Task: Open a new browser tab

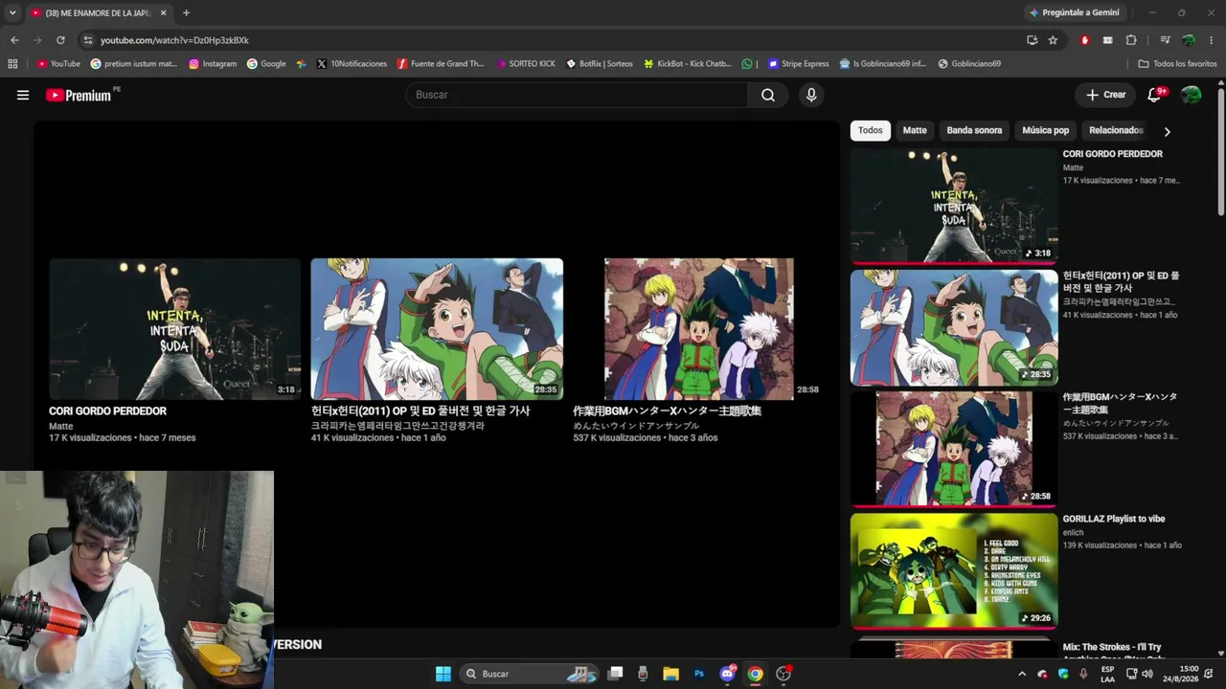Action: coord(186,12)
